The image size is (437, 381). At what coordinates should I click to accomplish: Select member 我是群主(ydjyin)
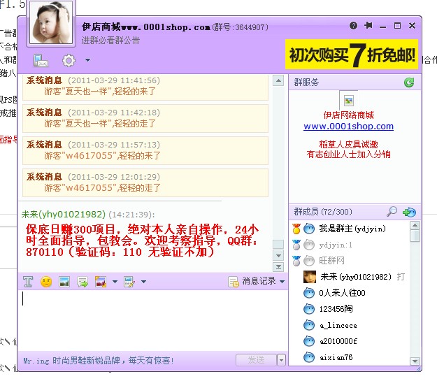[352, 229]
